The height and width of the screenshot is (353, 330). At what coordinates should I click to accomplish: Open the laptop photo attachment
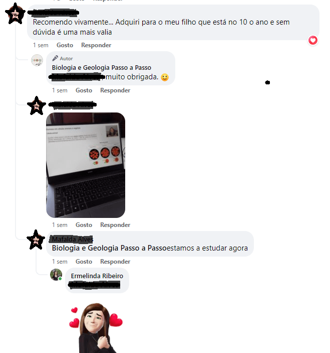(x=86, y=165)
